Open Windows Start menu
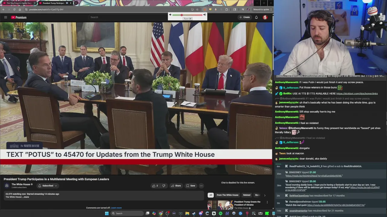 point(106,213)
